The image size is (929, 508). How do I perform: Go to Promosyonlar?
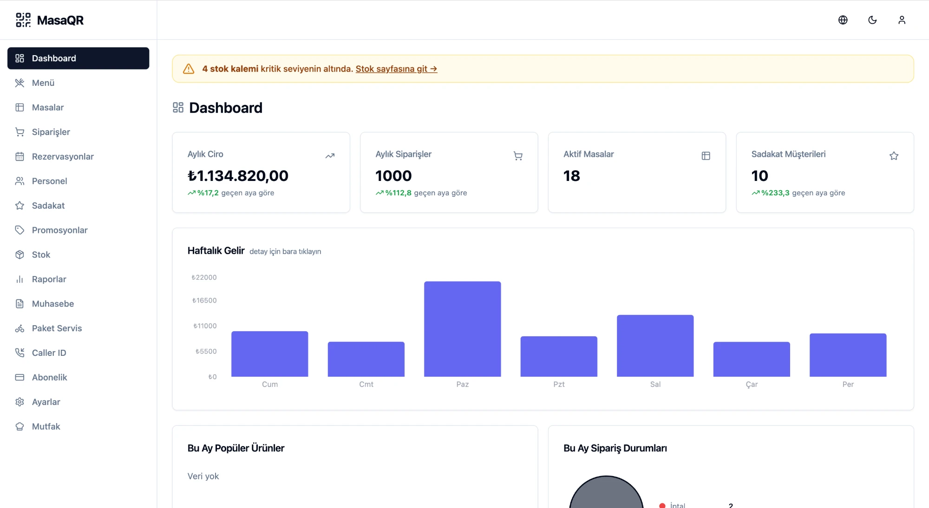point(78,230)
